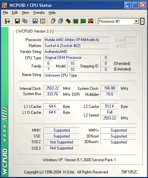
Task: Expand the Processor #1 dropdown arrow
Action: tap(136, 21)
